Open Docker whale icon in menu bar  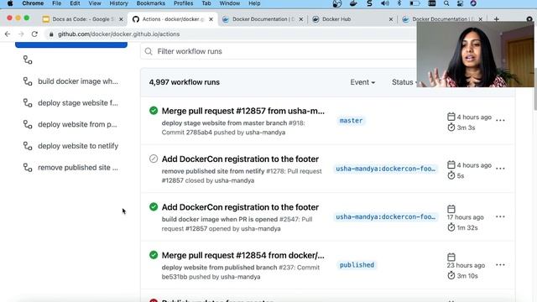353,3
